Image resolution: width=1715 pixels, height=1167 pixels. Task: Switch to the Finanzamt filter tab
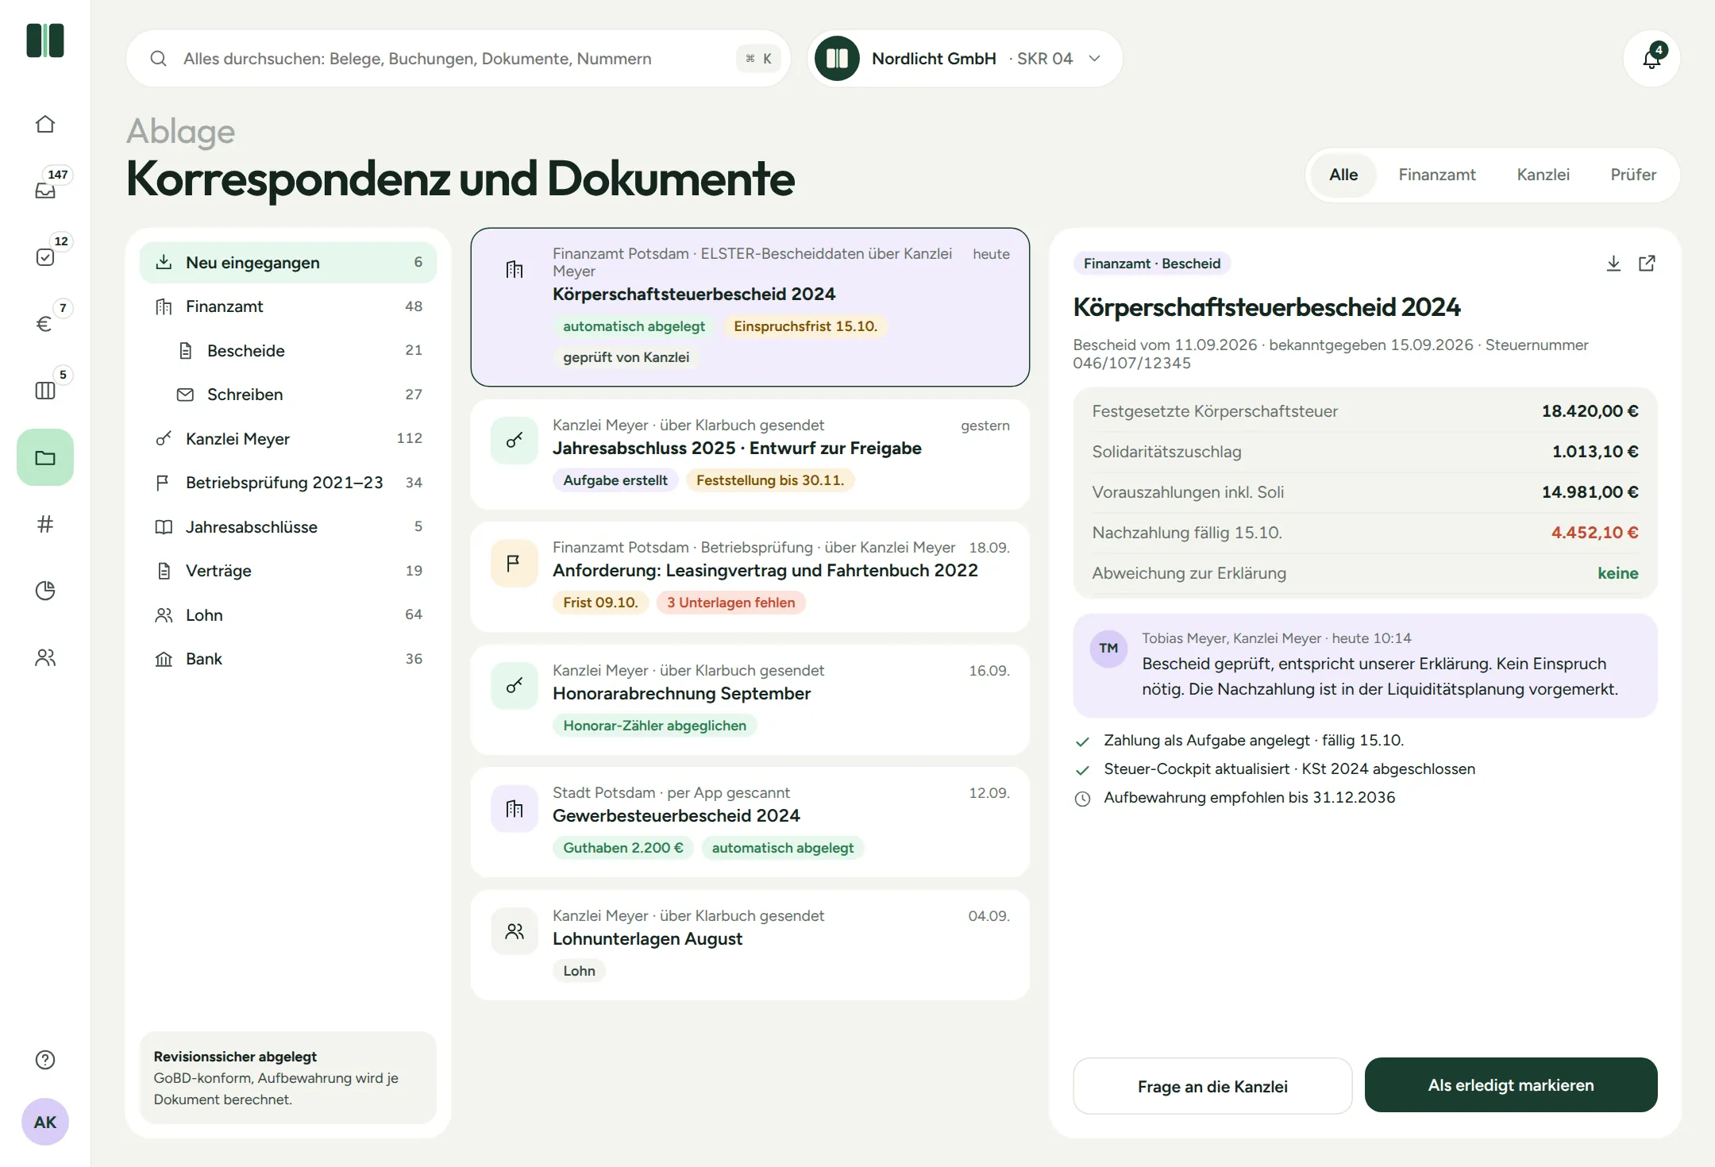(1436, 175)
